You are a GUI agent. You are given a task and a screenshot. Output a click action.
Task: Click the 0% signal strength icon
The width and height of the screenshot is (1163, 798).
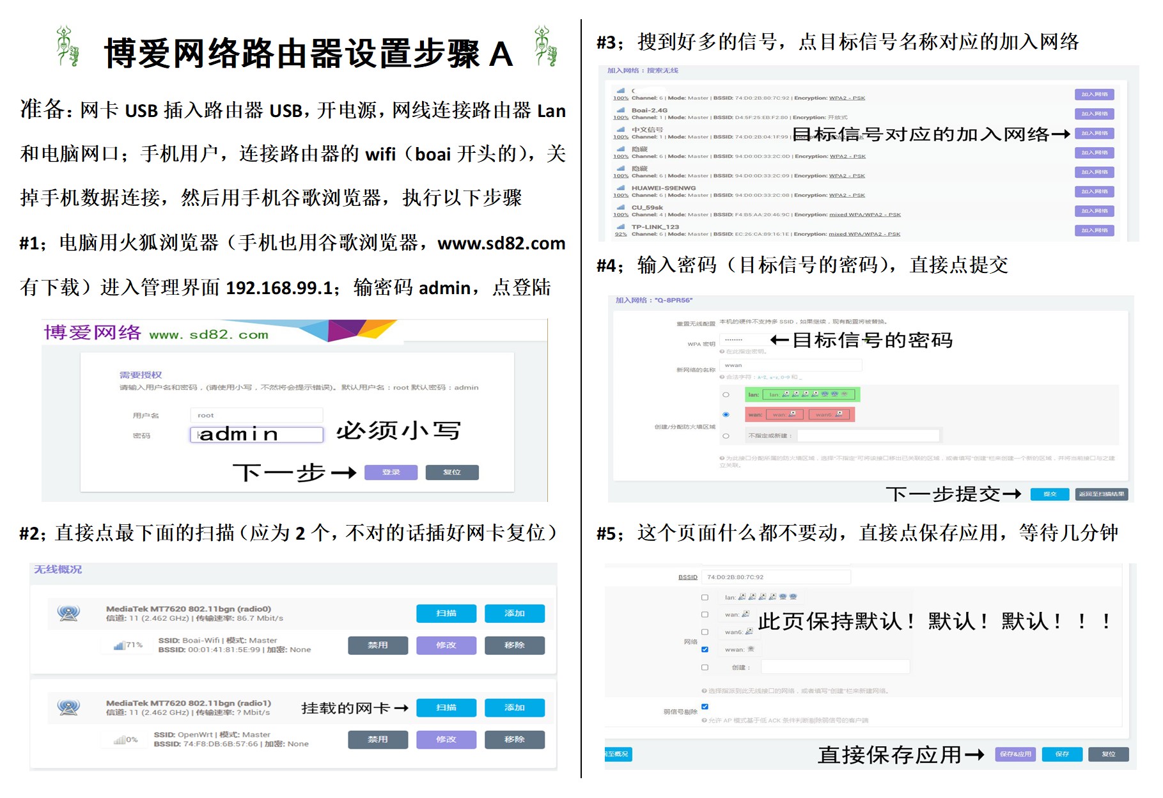[x=120, y=740]
